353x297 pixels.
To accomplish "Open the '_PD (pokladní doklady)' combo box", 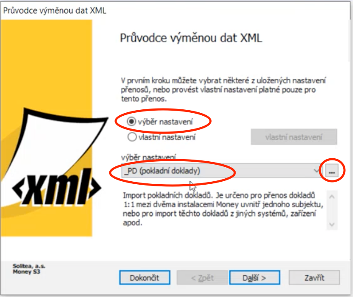I will (x=222, y=171).
